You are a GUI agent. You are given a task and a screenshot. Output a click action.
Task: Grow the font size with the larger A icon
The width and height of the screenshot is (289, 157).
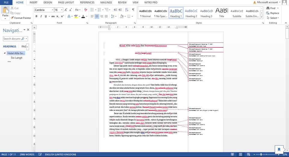pos(66,10)
